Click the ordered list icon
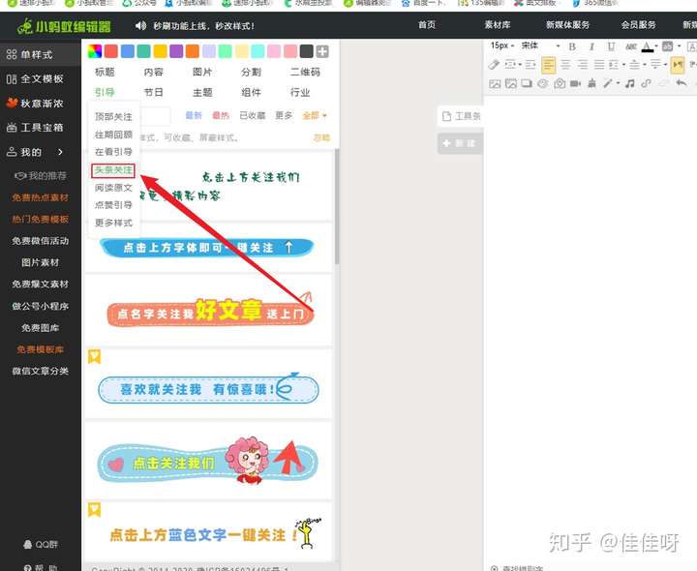This screenshot has height=571, width=697. point(510,65)
